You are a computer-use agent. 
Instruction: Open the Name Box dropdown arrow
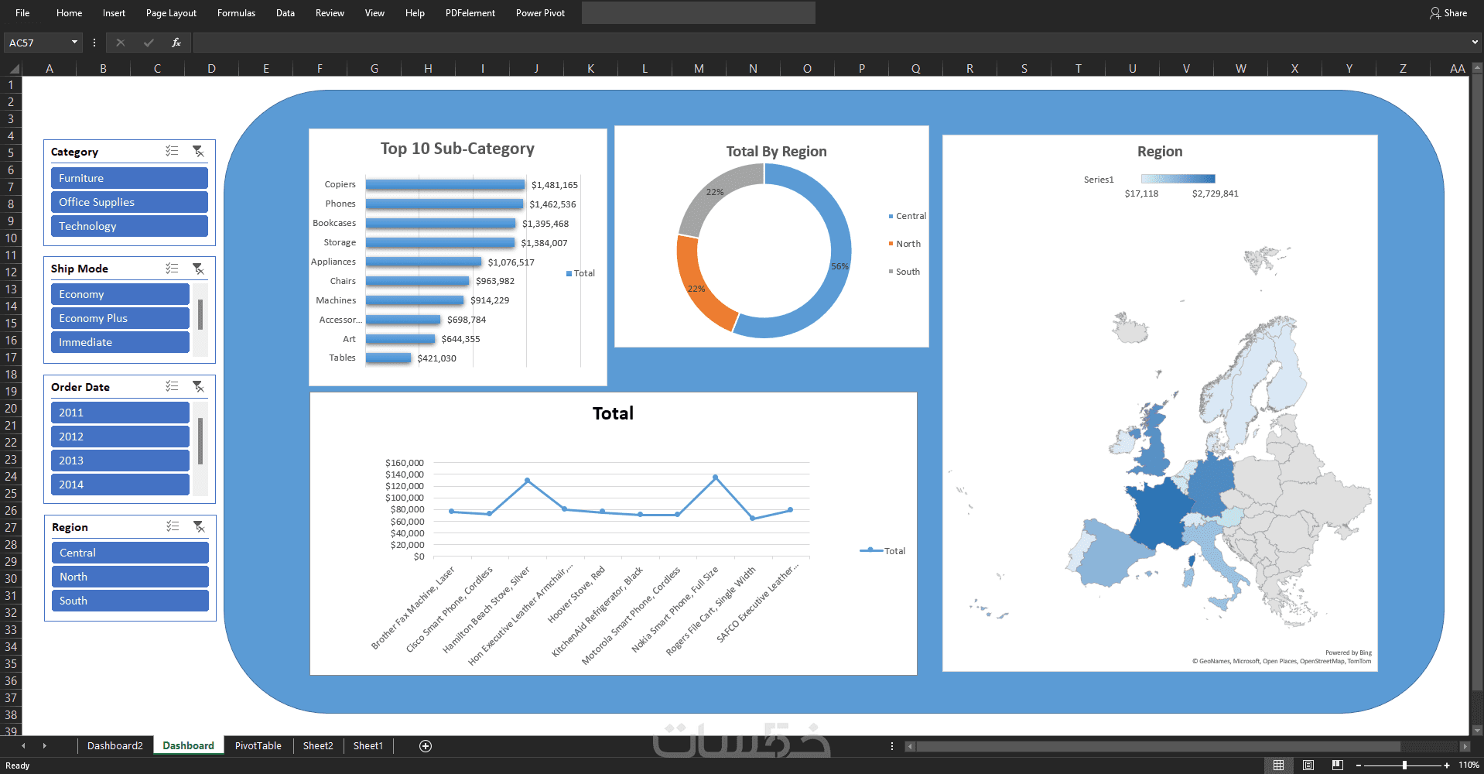click(x=75, y=43)
